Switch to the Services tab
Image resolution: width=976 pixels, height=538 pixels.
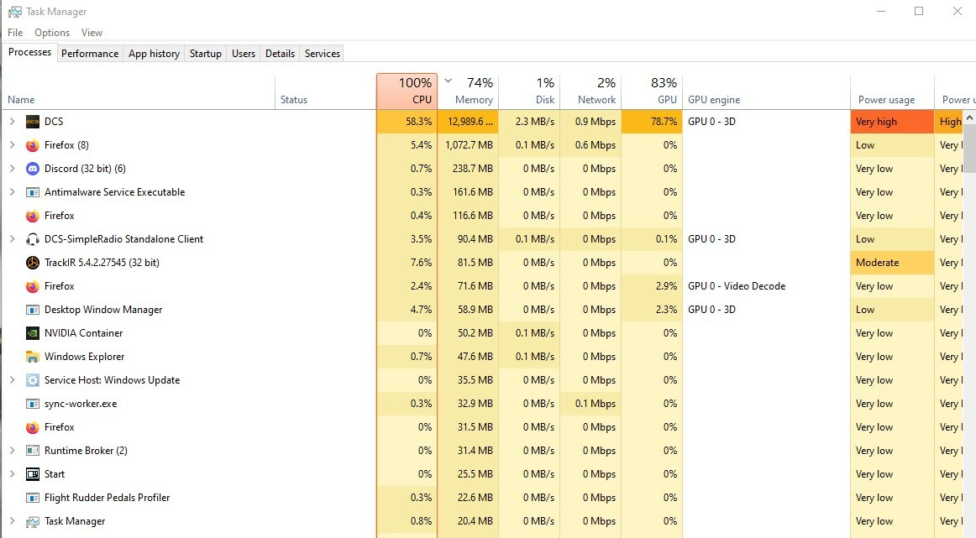point(323,54)
